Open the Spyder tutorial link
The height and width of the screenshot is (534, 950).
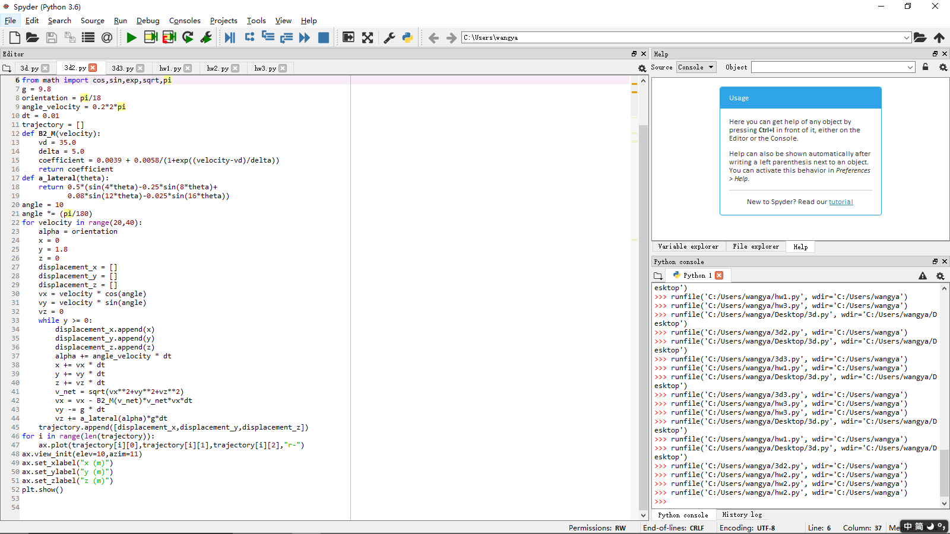[x=841, y=202]
